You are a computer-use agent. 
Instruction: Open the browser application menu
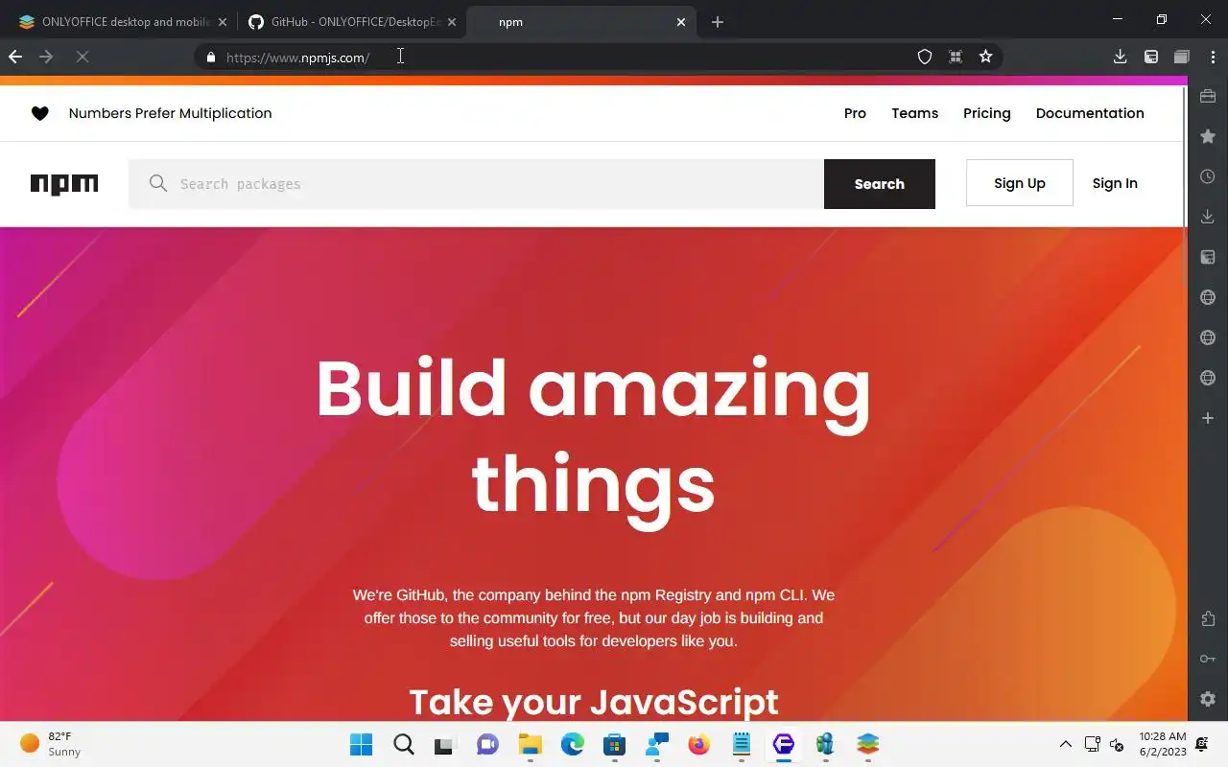[x=1211, y=58]
